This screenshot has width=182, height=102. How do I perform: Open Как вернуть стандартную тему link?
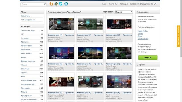142,4
